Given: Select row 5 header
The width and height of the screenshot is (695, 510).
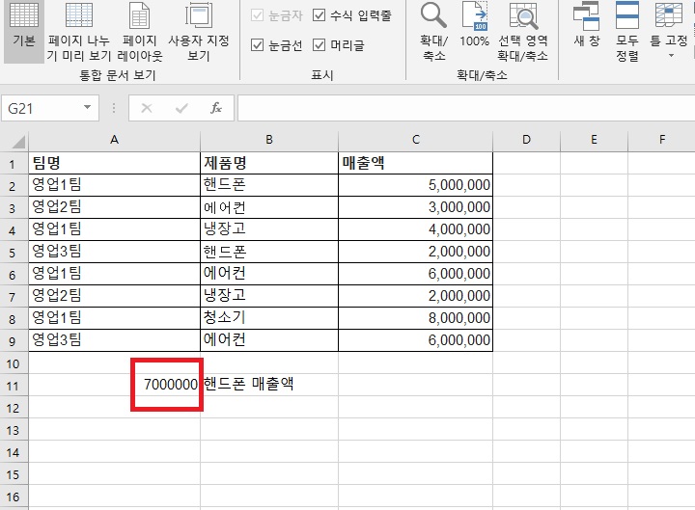Looking at the screenshot, I should [x=13, y=253].
